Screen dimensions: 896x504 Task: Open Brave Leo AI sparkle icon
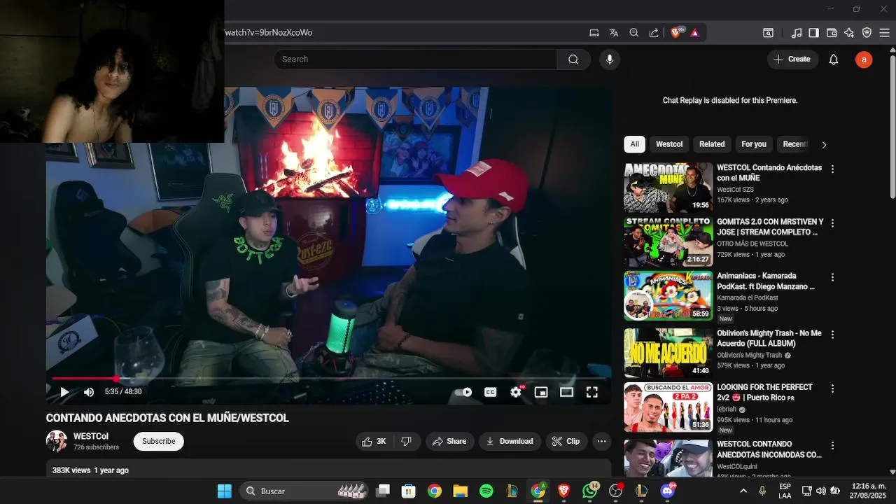[x=849, y=32]
